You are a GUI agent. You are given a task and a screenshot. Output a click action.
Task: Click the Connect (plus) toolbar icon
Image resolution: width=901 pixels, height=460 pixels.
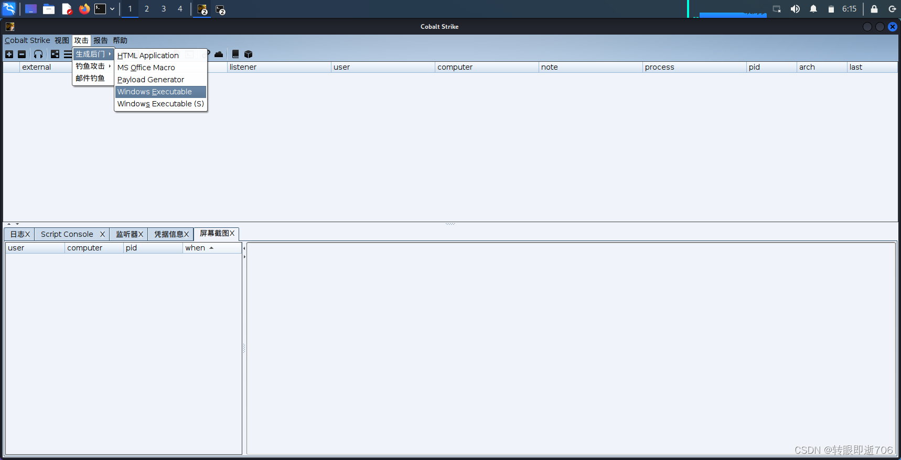click(9, 54)
